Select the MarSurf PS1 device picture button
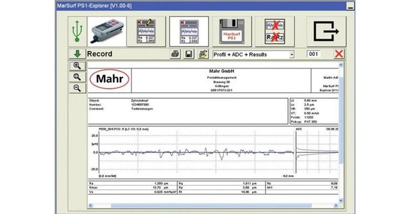The height and width of the screenshot is (214, 410). (107, 32)
